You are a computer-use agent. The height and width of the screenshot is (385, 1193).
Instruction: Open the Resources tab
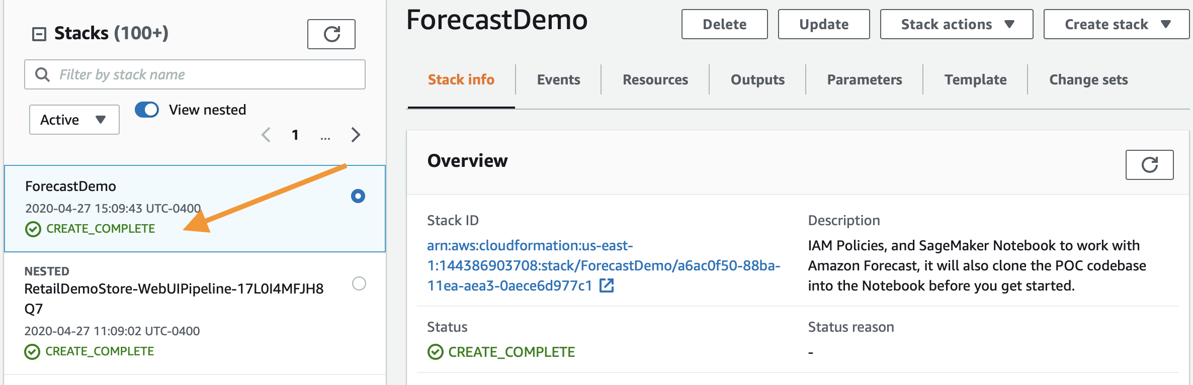(655, 79)
